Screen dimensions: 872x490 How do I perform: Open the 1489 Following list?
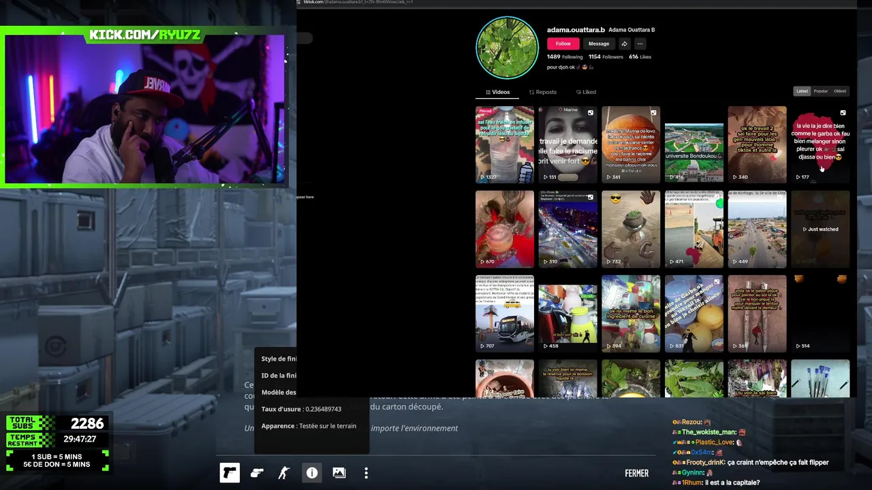point(565,57)
